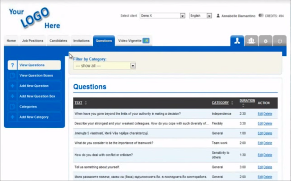Open the group users icon tab
The image size is (291, 181).
(x=251, y=41)
